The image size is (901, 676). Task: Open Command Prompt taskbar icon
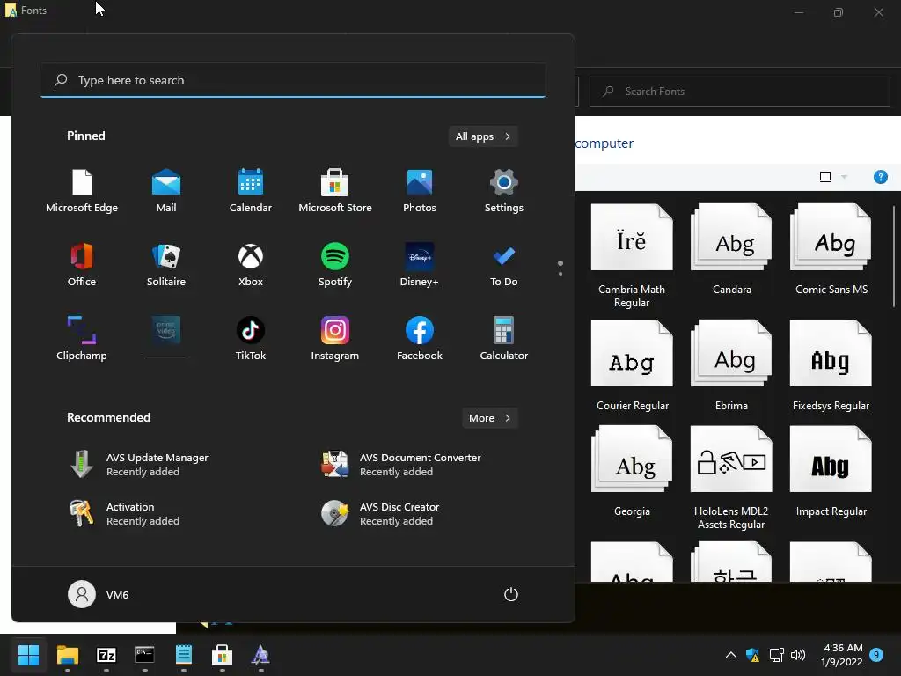click(x=144, y=655)
